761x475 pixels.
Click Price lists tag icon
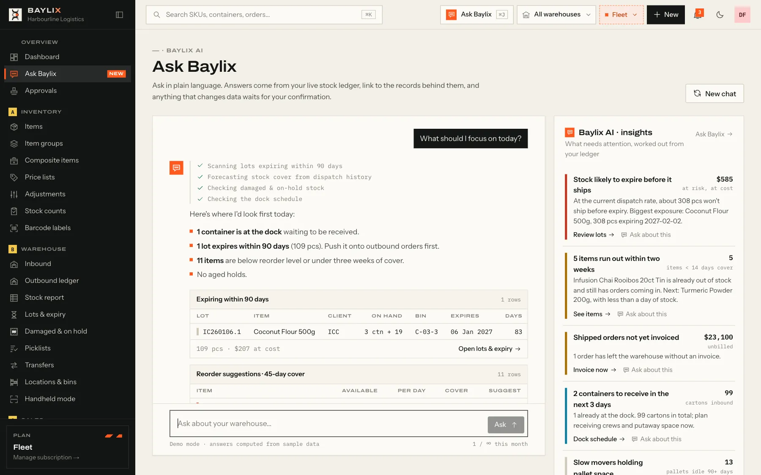coord(14,177)
